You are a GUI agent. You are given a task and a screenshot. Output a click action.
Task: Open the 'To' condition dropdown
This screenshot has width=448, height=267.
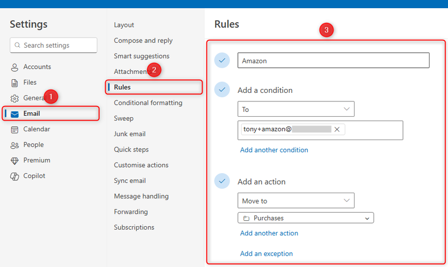tap(296, 109)
